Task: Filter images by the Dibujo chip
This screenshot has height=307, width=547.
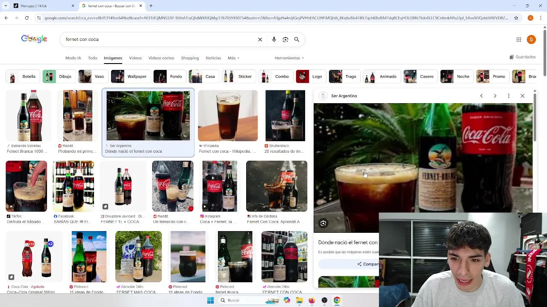Action: pos(59,77)
